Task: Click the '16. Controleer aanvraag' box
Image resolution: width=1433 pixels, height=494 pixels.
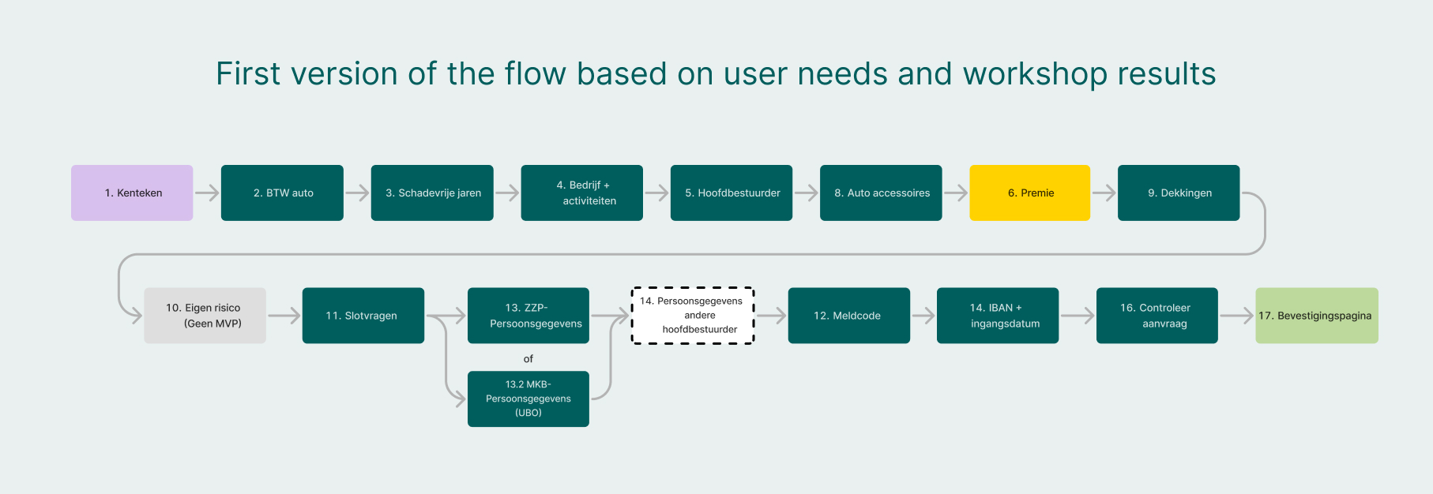Action: 1157,316
